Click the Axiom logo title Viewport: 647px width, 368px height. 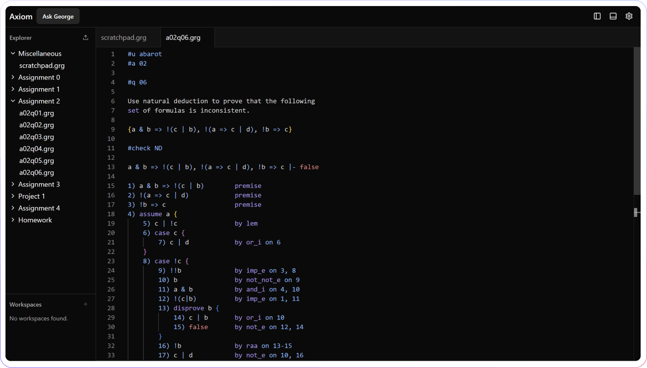[21, 16]
